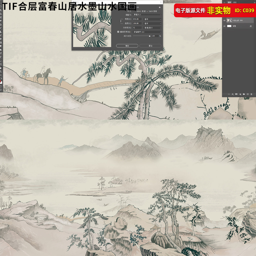Delete layer with trash icon
The image size is (256, 256).
tap(251, 94)
